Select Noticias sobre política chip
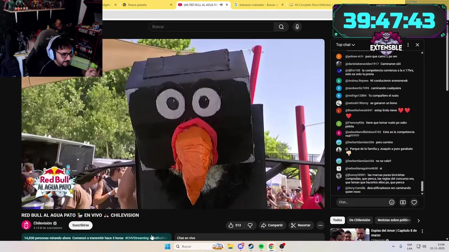This screenshot has width=449, height=252. pos(394,220)
